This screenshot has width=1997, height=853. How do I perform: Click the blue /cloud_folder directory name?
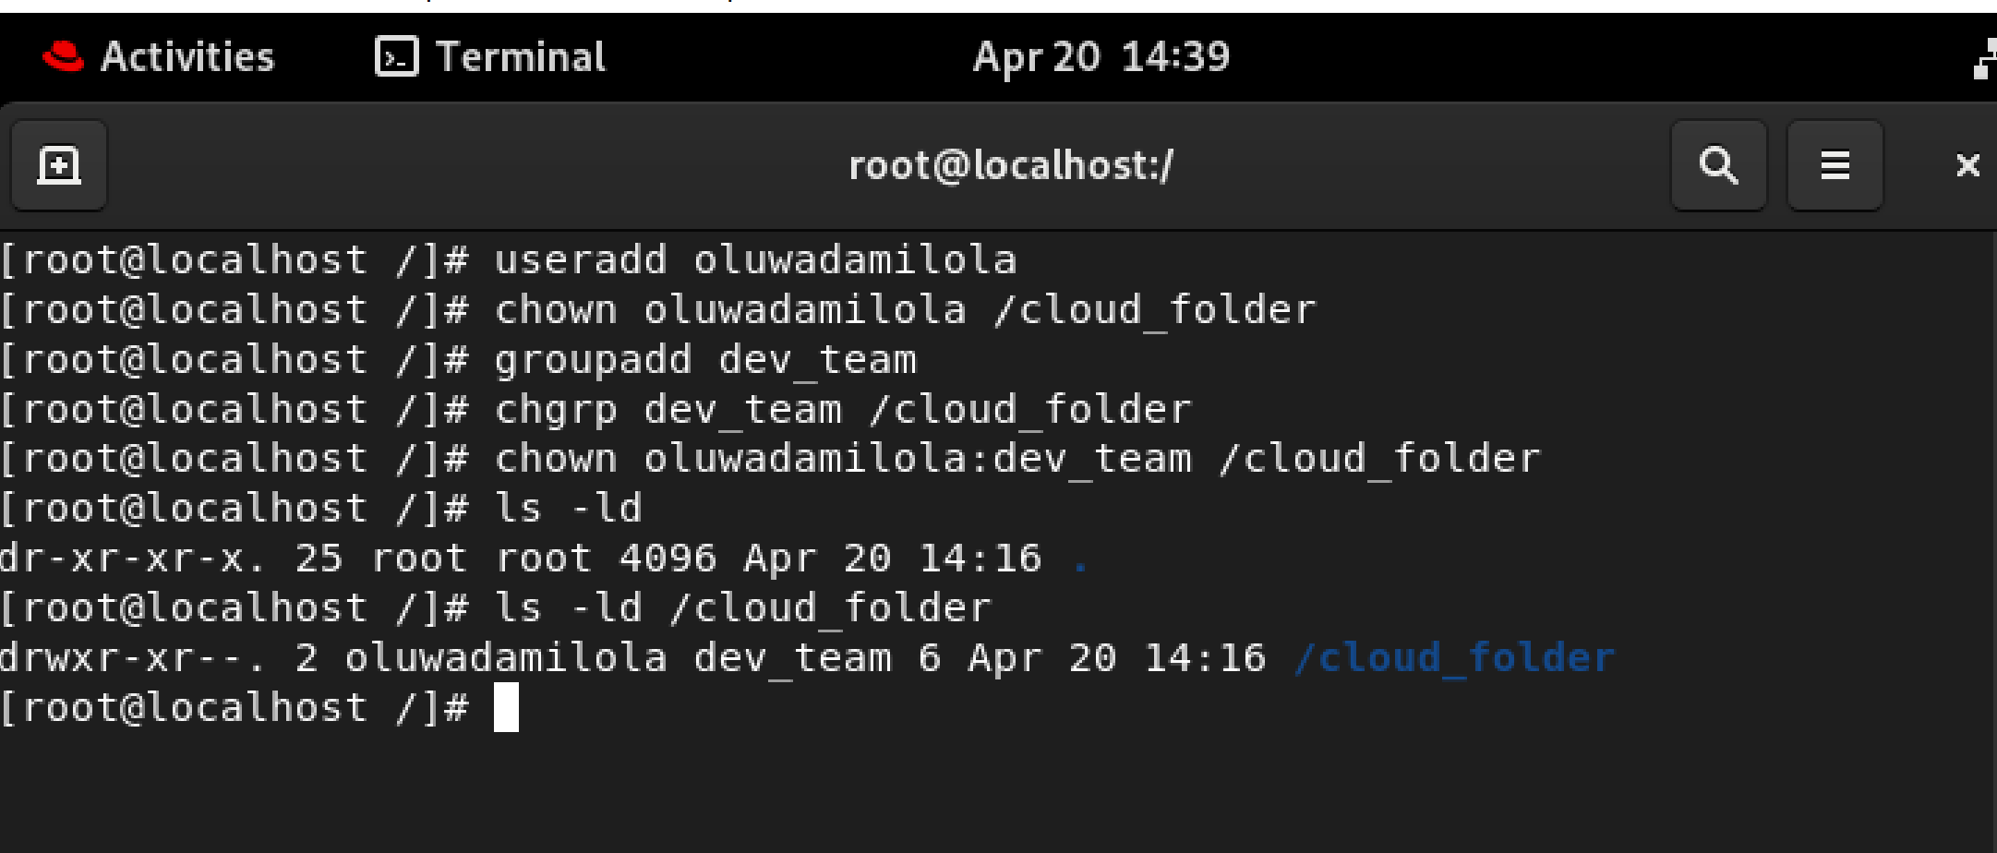point(1454,658)
